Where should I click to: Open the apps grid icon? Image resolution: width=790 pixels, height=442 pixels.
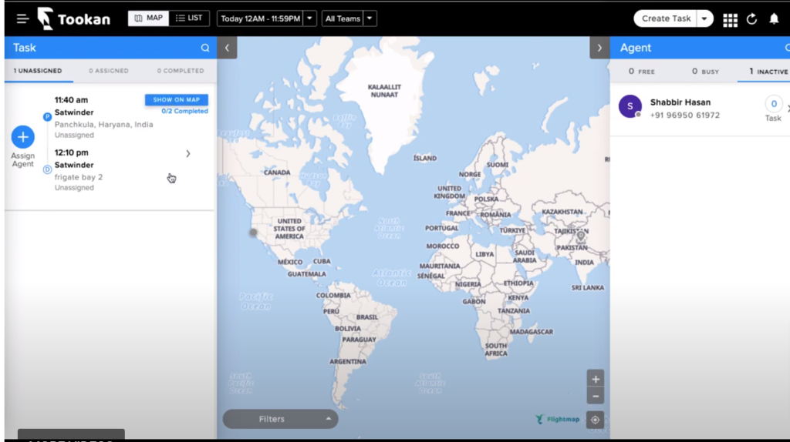point(730,19)
